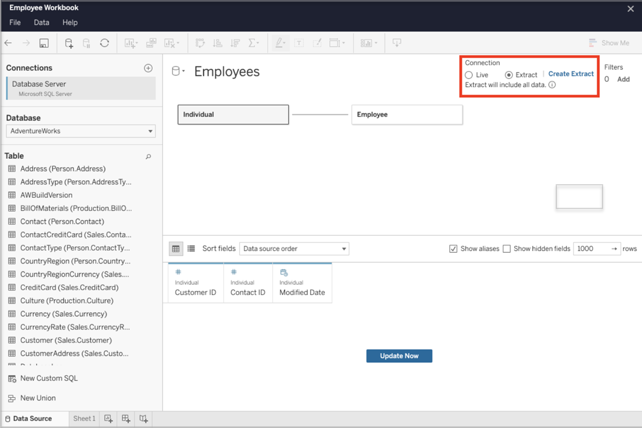The height and width of the screenshot is (428, 642).
Task: Select the Live connection radio button
Action: [468, 74]
